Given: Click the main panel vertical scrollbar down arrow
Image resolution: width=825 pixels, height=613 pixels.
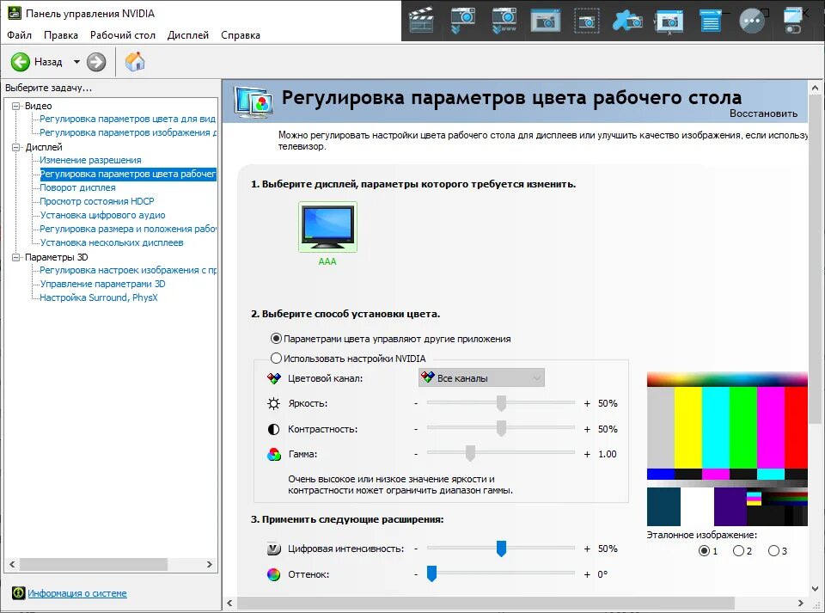Looking at the screenshot, I should [x=815, y=589].
